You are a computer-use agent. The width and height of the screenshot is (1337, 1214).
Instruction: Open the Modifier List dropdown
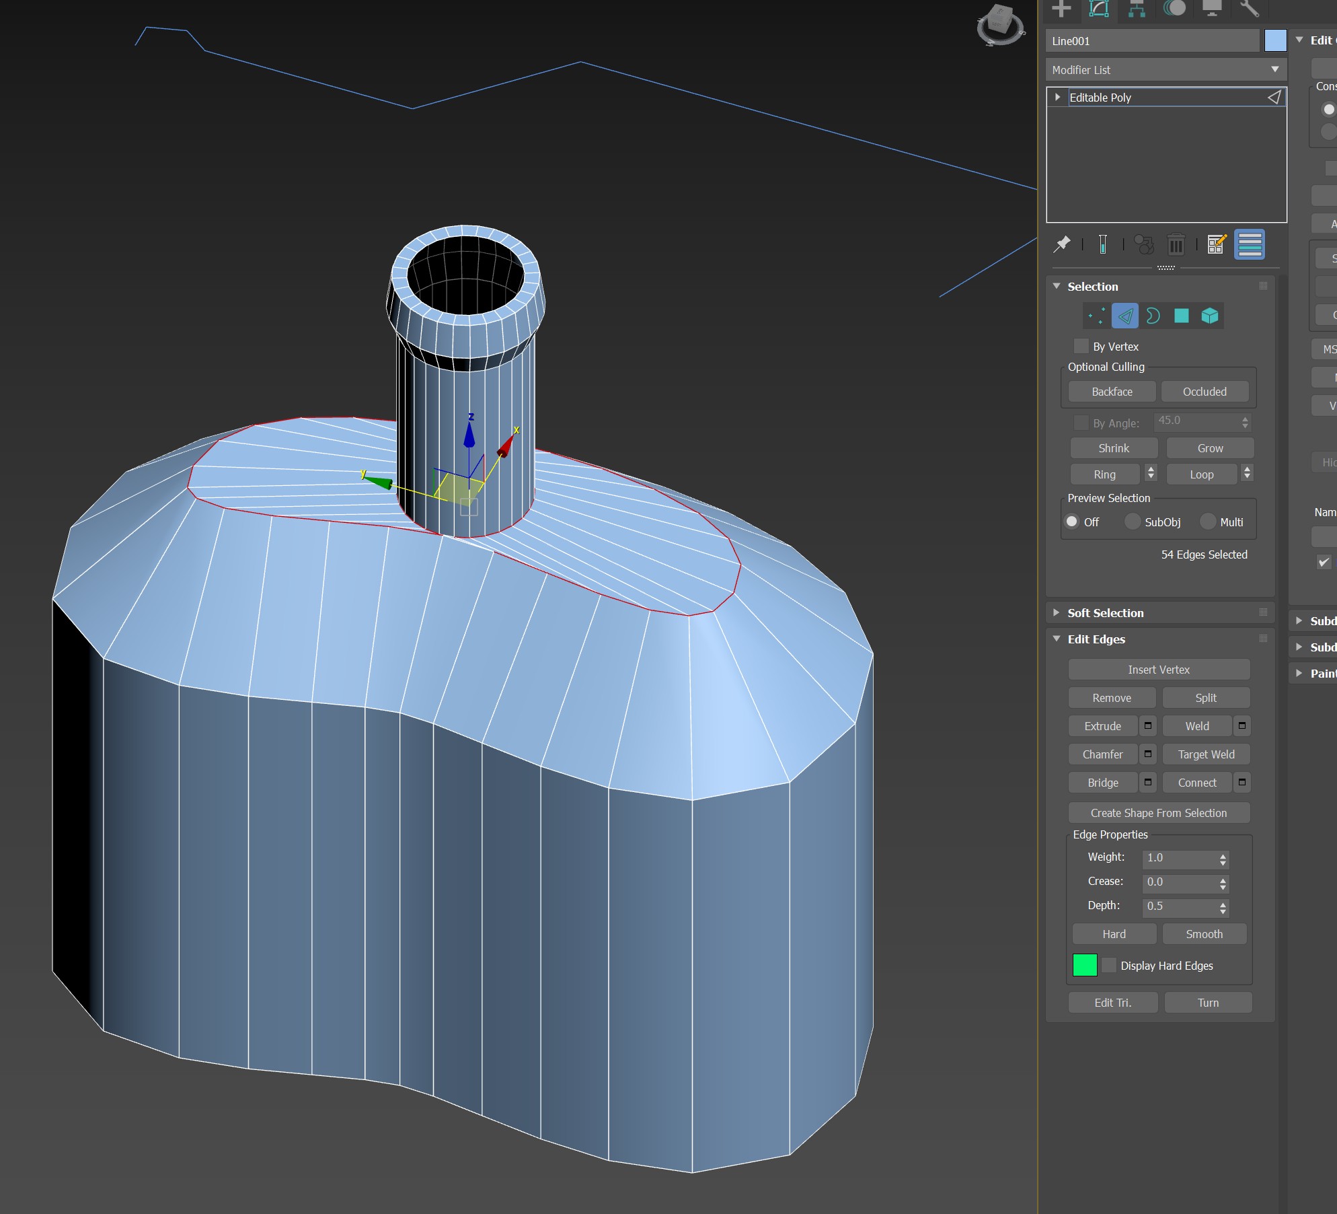(1166, 69)
